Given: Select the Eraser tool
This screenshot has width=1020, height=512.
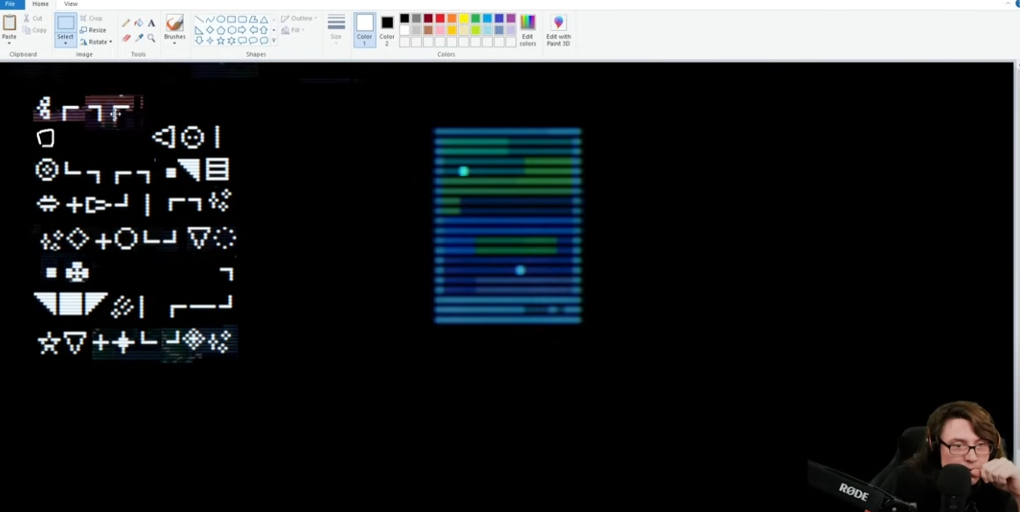Looking at the screenshot, I should 126,38.
